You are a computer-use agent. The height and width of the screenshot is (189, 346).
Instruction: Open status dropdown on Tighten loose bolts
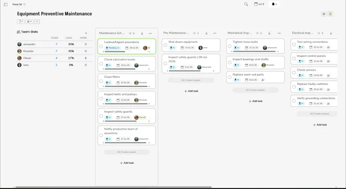pos(237,48)
